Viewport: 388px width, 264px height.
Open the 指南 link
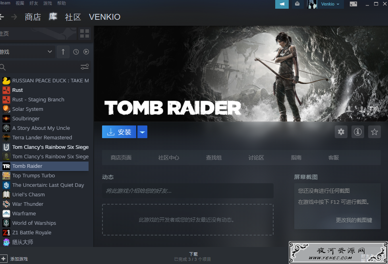coord(296,158)
